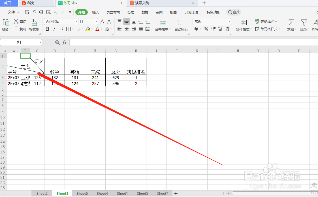
Task: Expand the 粘贴 paste options arrow
Action: (10, 29)
